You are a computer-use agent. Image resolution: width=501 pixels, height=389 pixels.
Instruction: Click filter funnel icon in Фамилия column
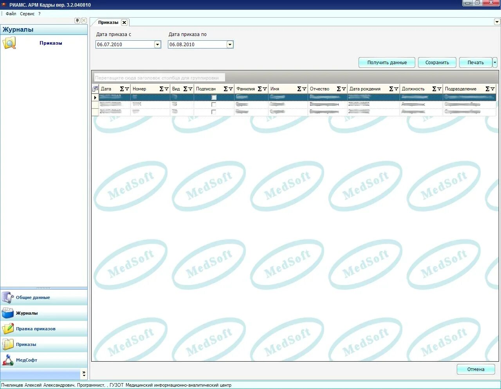tap(265, 89)
